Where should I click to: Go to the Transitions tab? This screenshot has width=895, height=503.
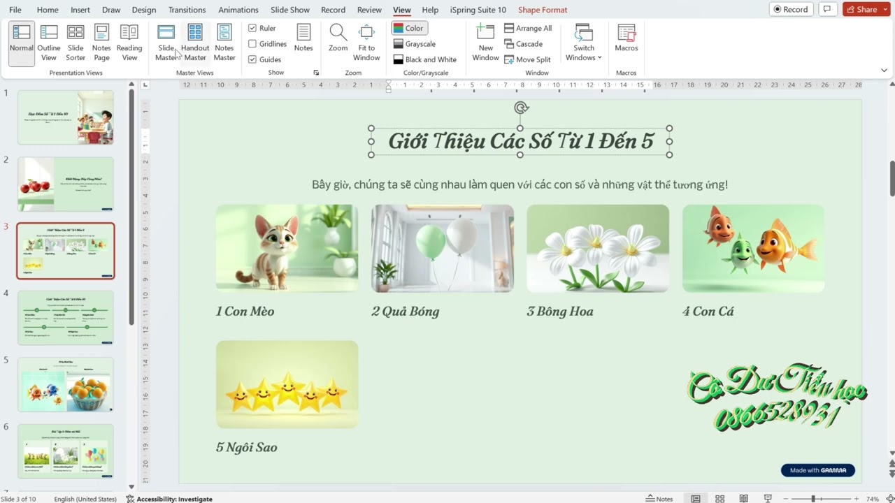[187, 10]
